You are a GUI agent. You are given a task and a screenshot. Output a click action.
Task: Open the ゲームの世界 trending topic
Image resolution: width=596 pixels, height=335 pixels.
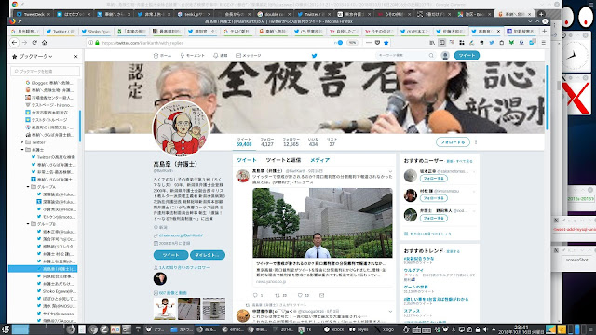coord(415,287)
